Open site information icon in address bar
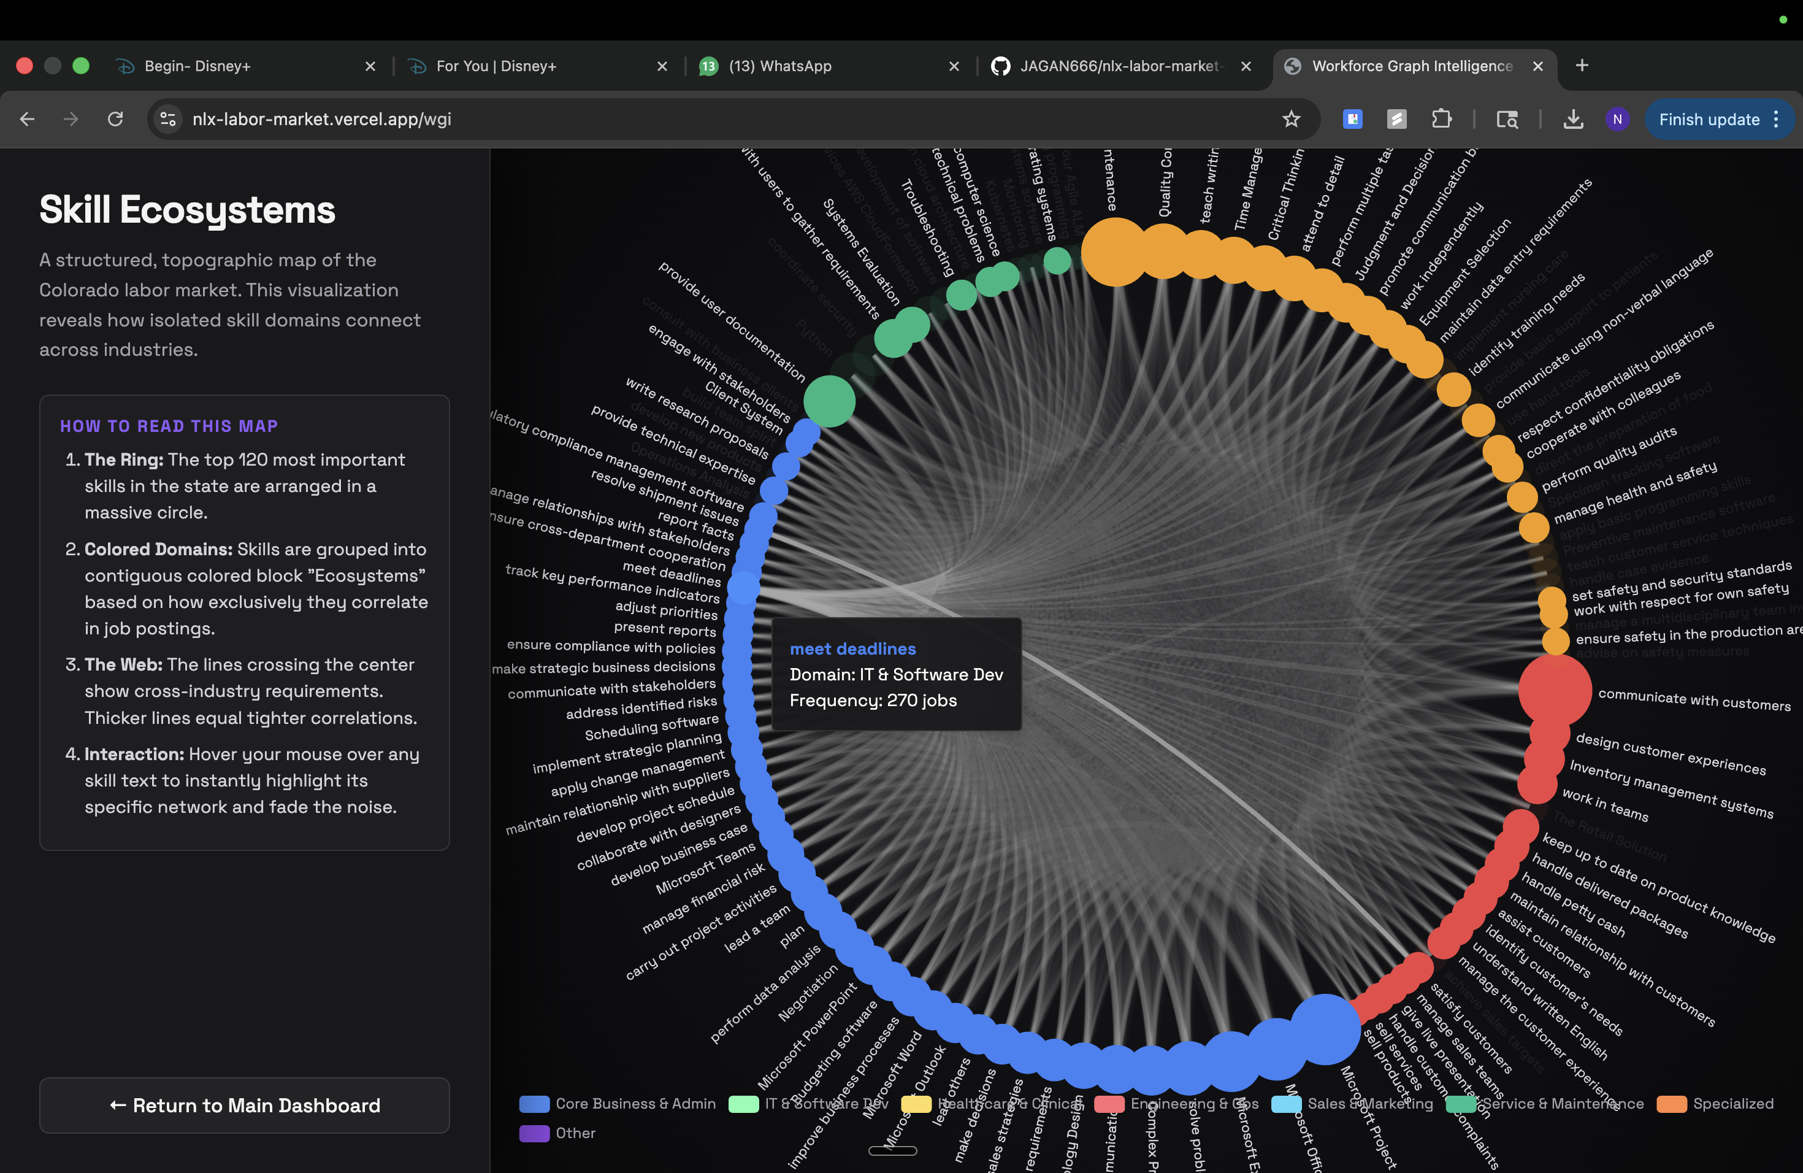This screenshot has height=1173, width=1803. [x=168, y=119]
